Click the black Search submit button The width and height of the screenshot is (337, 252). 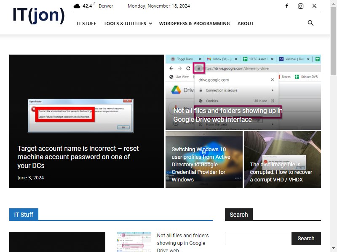pos(306,239)
